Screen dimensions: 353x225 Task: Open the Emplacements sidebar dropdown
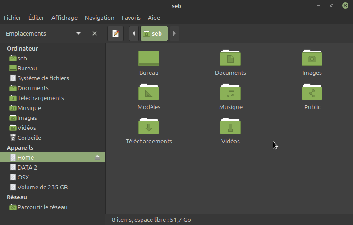[x=78, y=33]
